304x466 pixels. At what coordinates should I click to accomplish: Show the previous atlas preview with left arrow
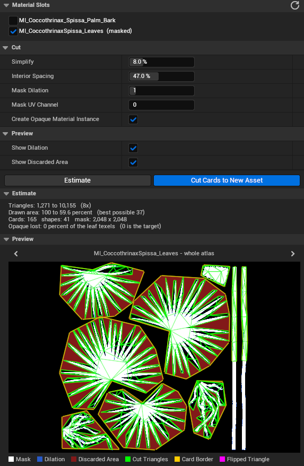16,254
